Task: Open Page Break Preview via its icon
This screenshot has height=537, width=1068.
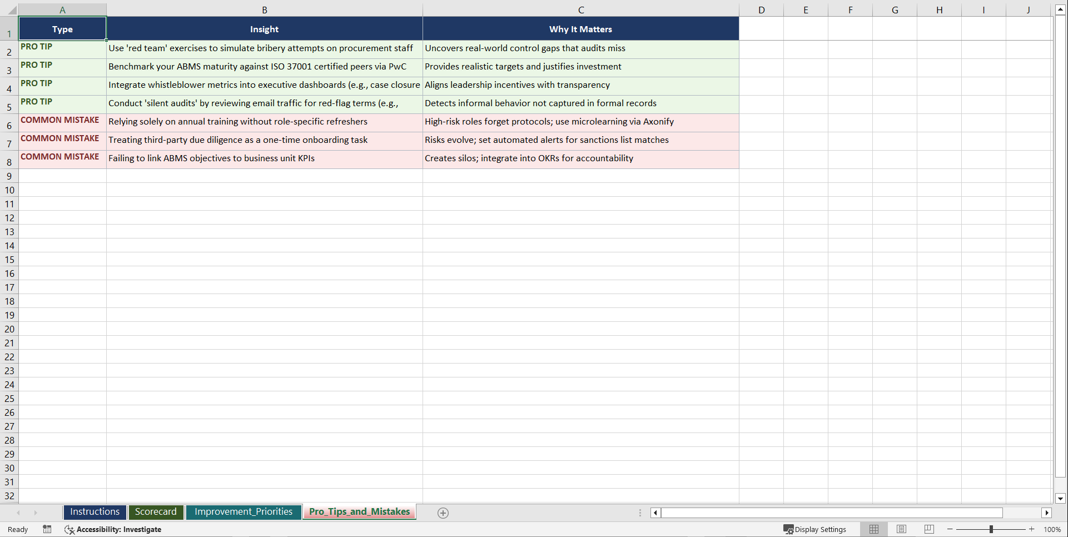Action: (928, 529)
